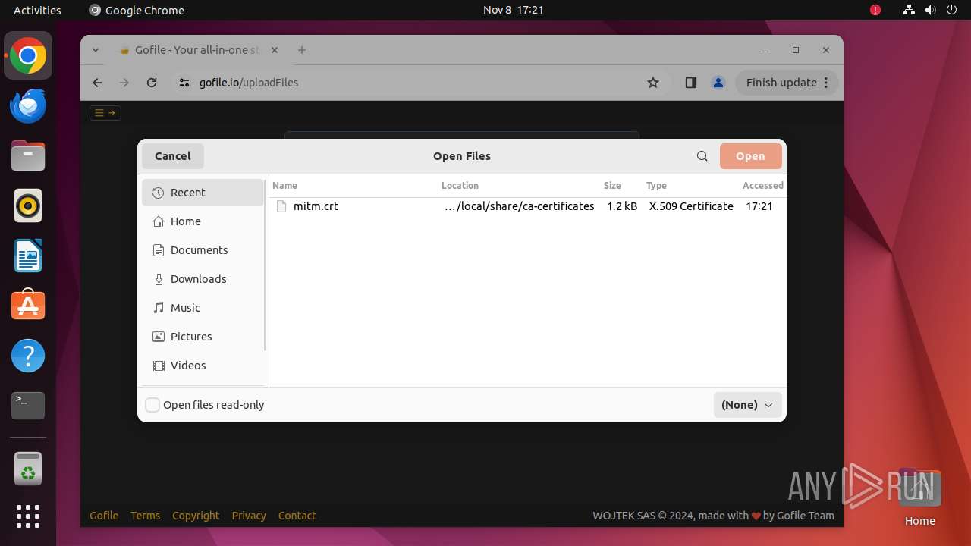Open volume icon in top bar
This screenshot has width=971, height=546.
[x=930, y=10]
